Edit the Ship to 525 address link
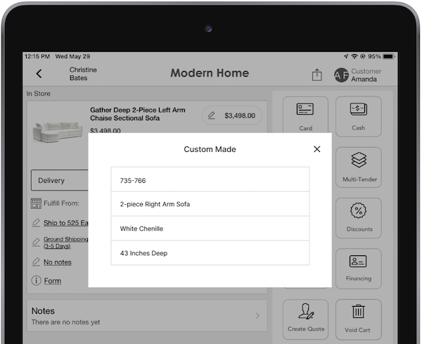422x344 pixels. tap(65, 223)
